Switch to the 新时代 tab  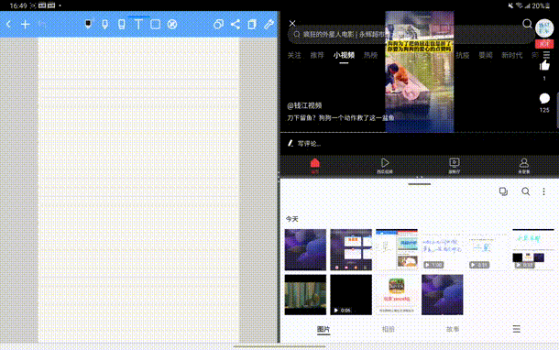tap(511, 55)
